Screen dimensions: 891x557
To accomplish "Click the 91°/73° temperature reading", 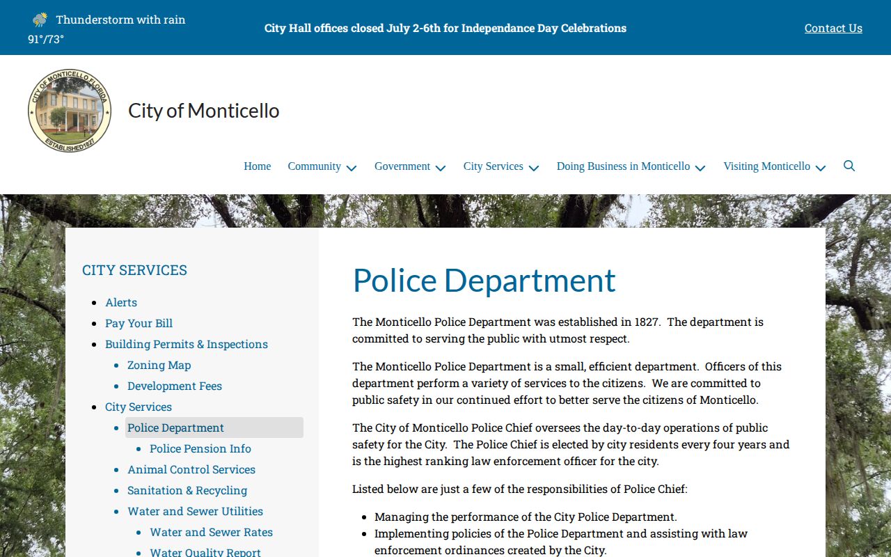I will pos(46,39).
